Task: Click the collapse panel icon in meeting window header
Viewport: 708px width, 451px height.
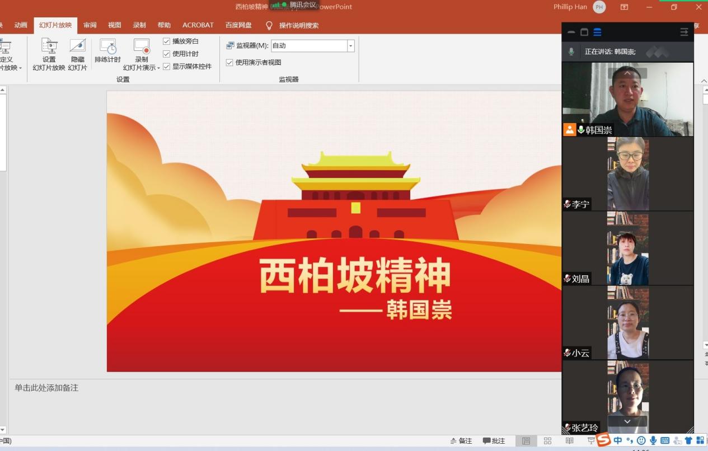Action: 684,32
